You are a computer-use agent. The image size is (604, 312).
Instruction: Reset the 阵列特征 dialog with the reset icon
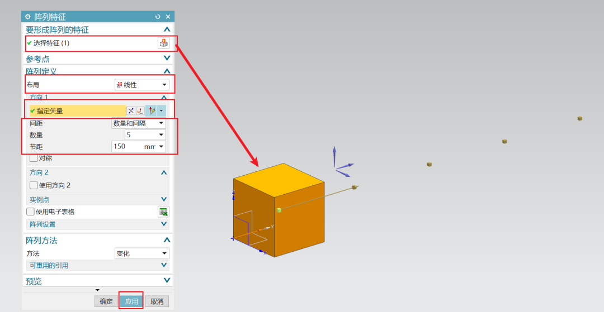tap(158, 17)
